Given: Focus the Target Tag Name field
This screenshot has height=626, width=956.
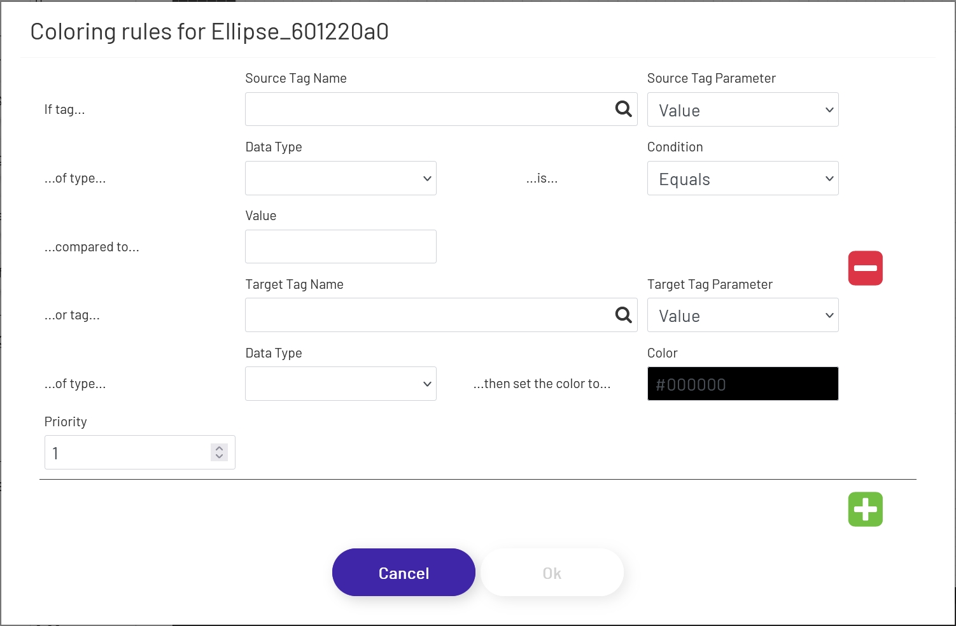Looking at the screenshot, I should 426,315.
